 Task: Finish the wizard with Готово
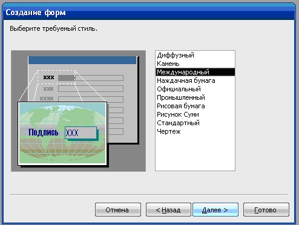(266, 210)
